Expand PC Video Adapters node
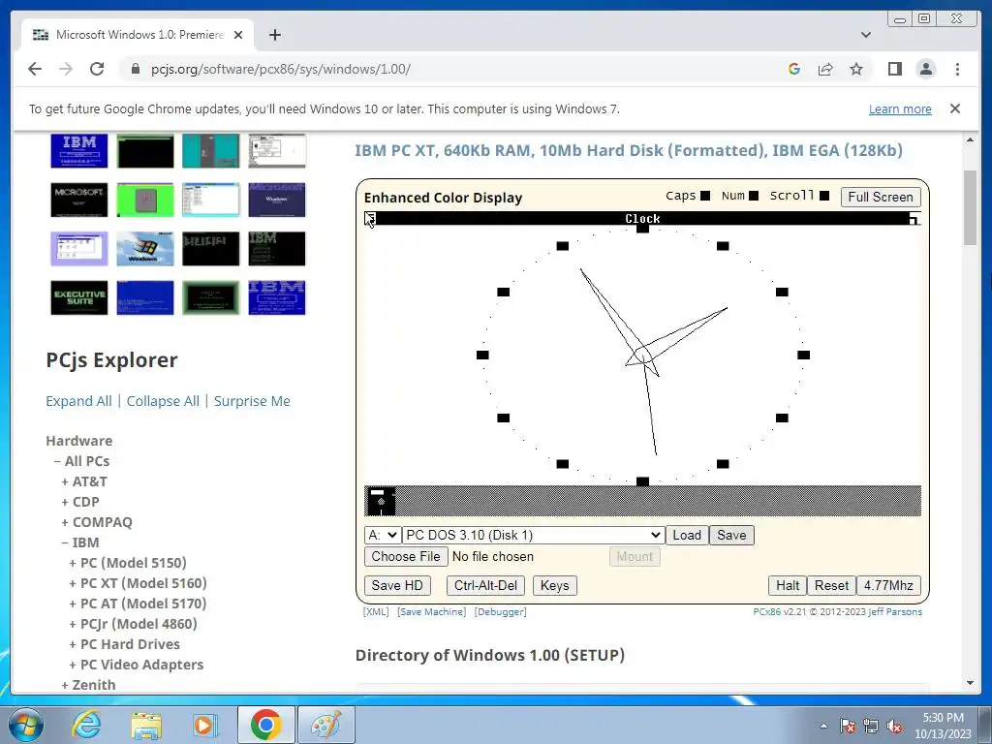This screenshot has height=744, width=992. tap(136, 665)
